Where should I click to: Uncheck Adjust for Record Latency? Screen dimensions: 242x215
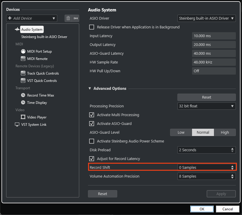pos(92,159)
